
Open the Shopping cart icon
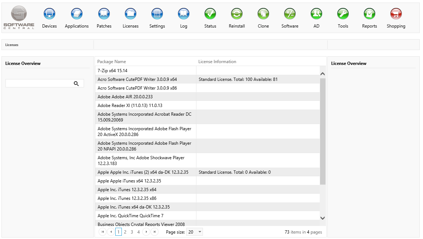(x=396, y=14)
